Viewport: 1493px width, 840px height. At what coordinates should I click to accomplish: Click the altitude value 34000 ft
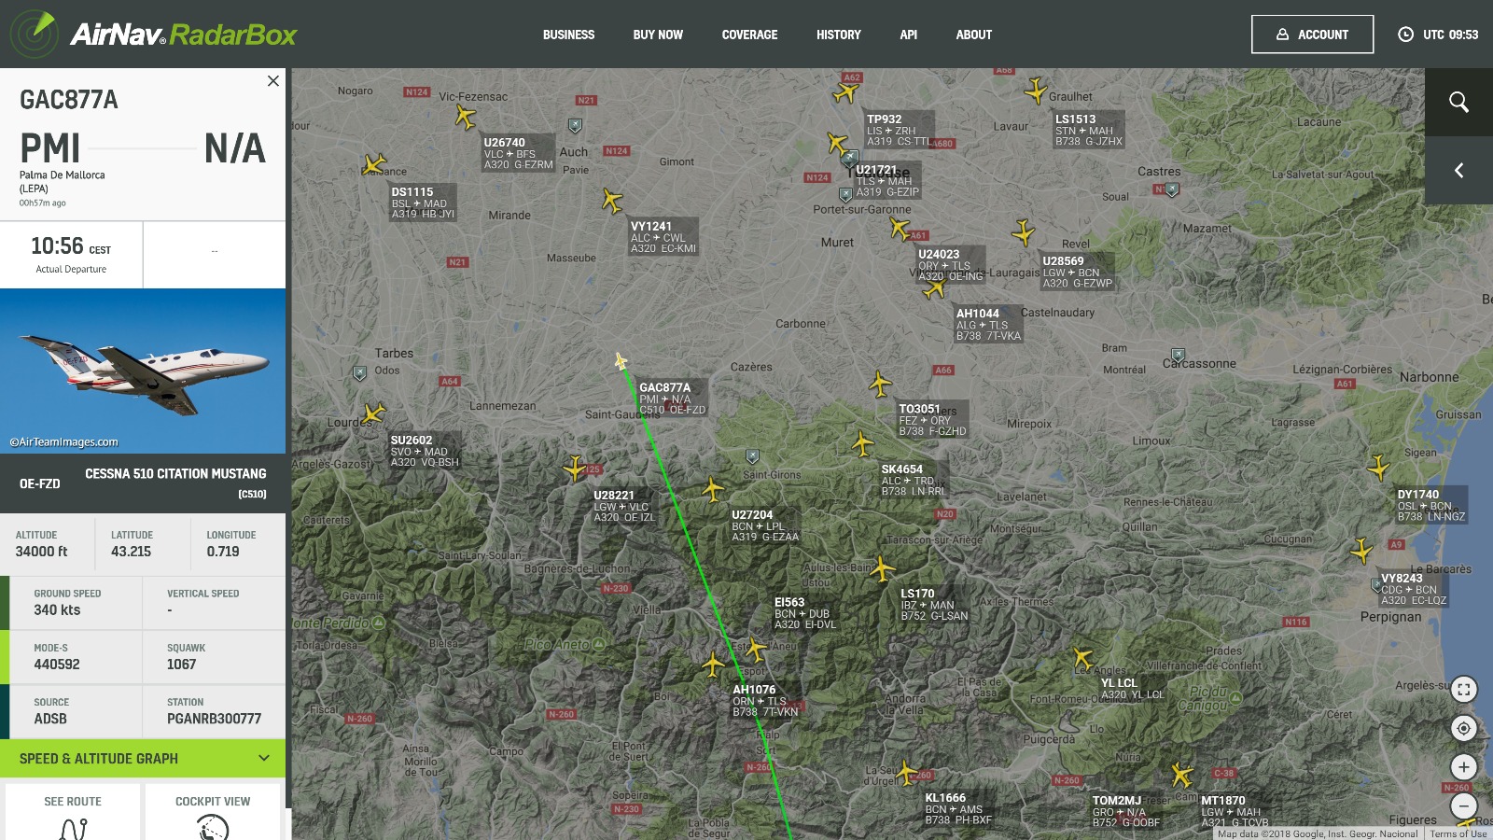coord(42,552)
